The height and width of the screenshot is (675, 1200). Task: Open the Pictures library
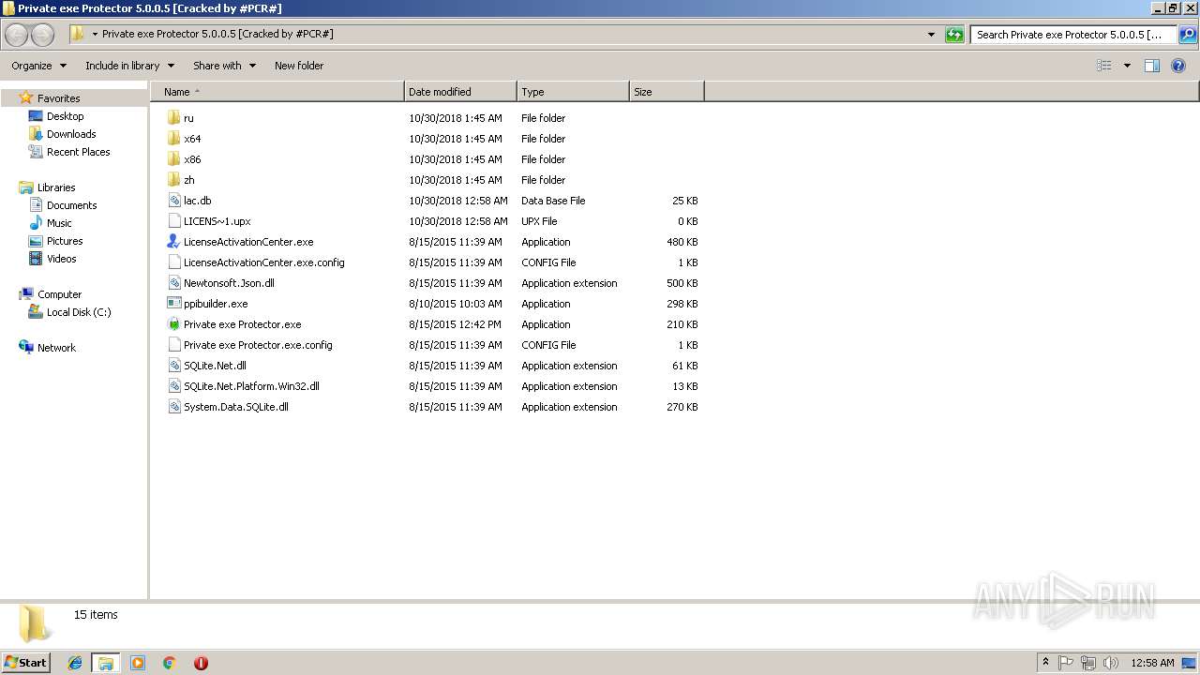65,241
